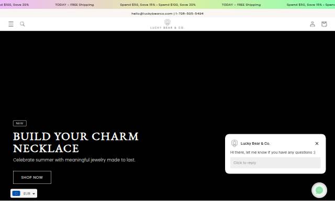Click the first 'TODAY – FREE Shipping' banner text
Screen dimensions: 335x209
(x=74, y=5)
